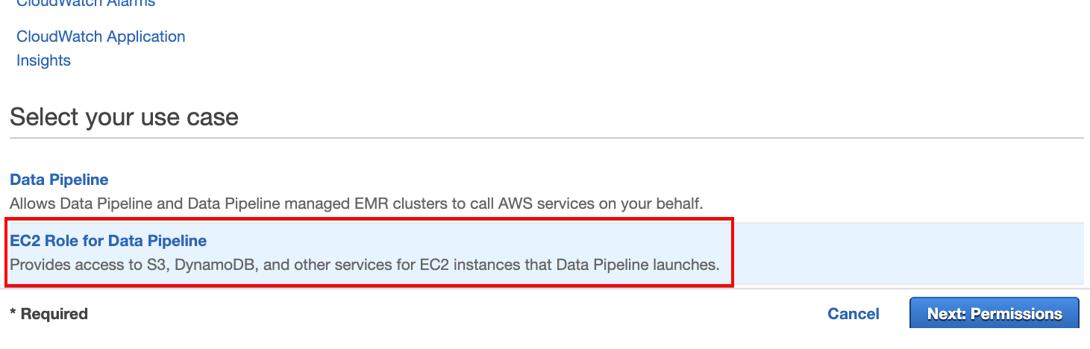Image resolution: width=1090 pixels, height=349 pixels.
Task: Click the word 'Insights' in CloudWatch link
Action: pos(43,60)
